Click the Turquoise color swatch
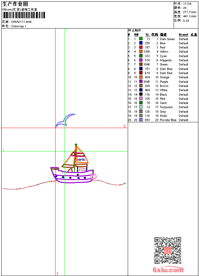The width and height of the screenshot is (199, 276). point(141,107)
